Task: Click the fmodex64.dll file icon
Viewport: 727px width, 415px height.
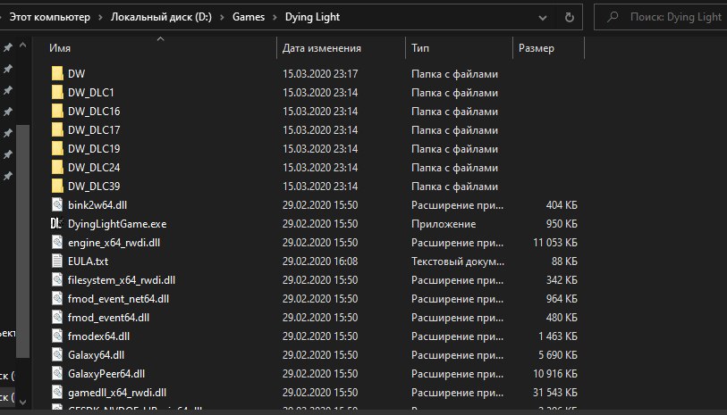Action: (57, 336)
